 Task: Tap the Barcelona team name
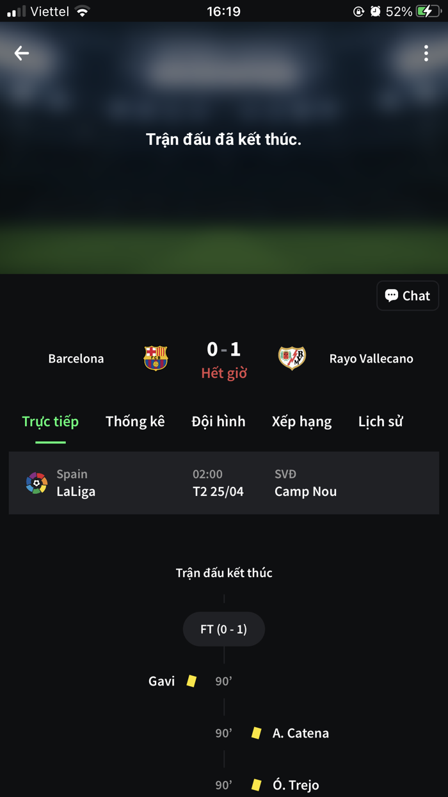click(x=76, y=358)
